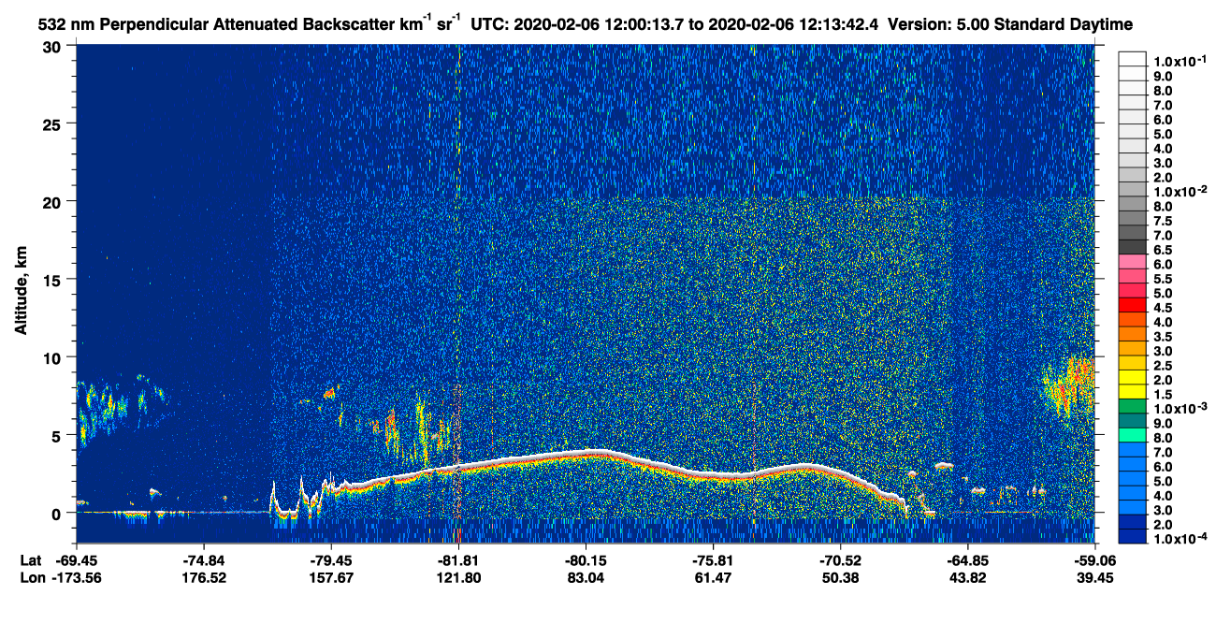Select longitude value '43.82'

click(967, 578)
